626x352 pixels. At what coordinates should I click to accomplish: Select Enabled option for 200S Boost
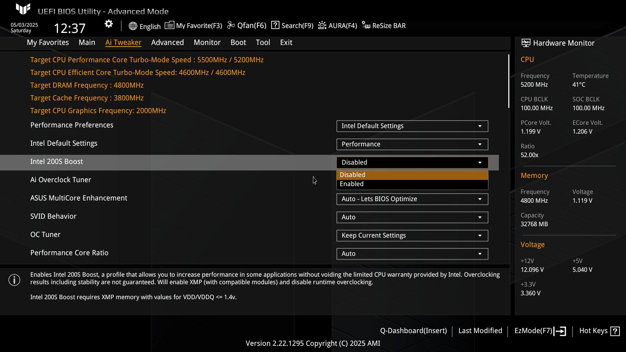coord(412,184)
